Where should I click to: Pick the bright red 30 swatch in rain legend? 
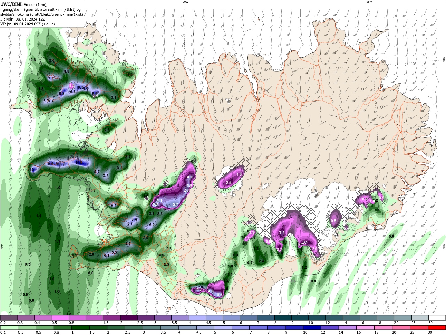click(437, 328)
